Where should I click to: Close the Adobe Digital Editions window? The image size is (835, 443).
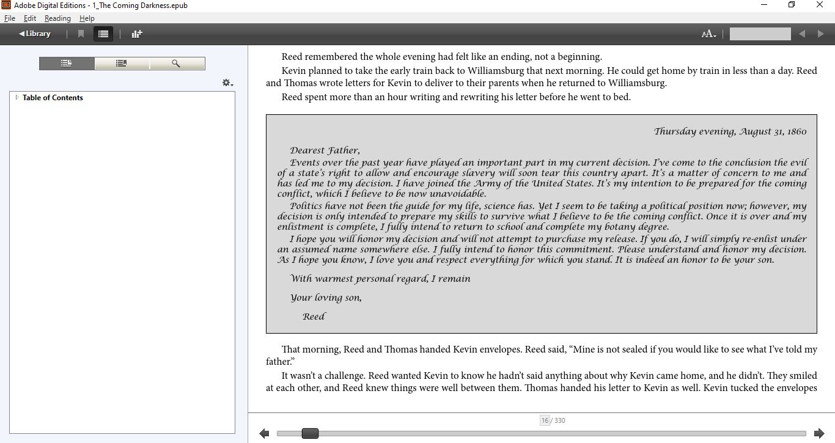[x=820, y=5]
